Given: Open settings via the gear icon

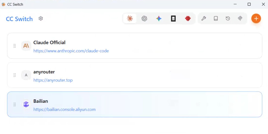Looking at the screenshot, I should pyautogui.click(x=41, y=18).
